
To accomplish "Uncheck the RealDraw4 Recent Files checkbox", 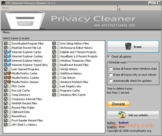I will pyautogui.click(x=54, y=65).
